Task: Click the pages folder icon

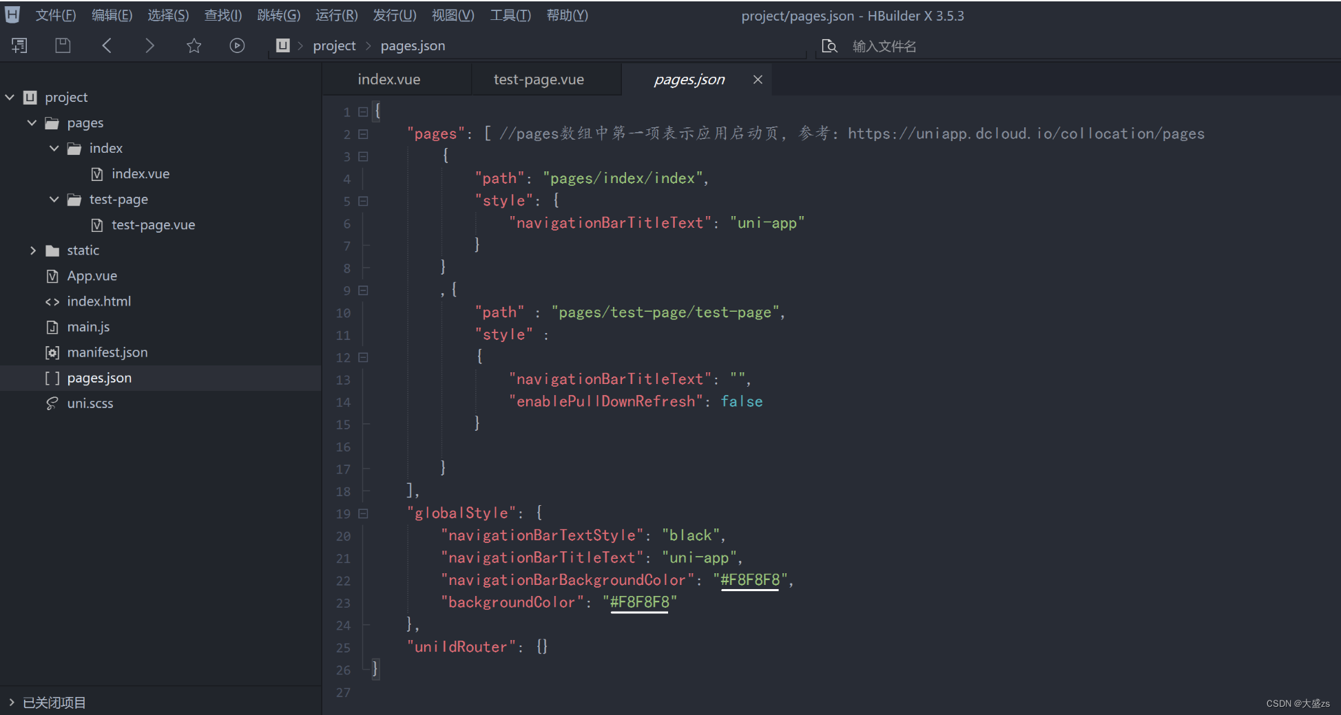Action: point(52,123)
